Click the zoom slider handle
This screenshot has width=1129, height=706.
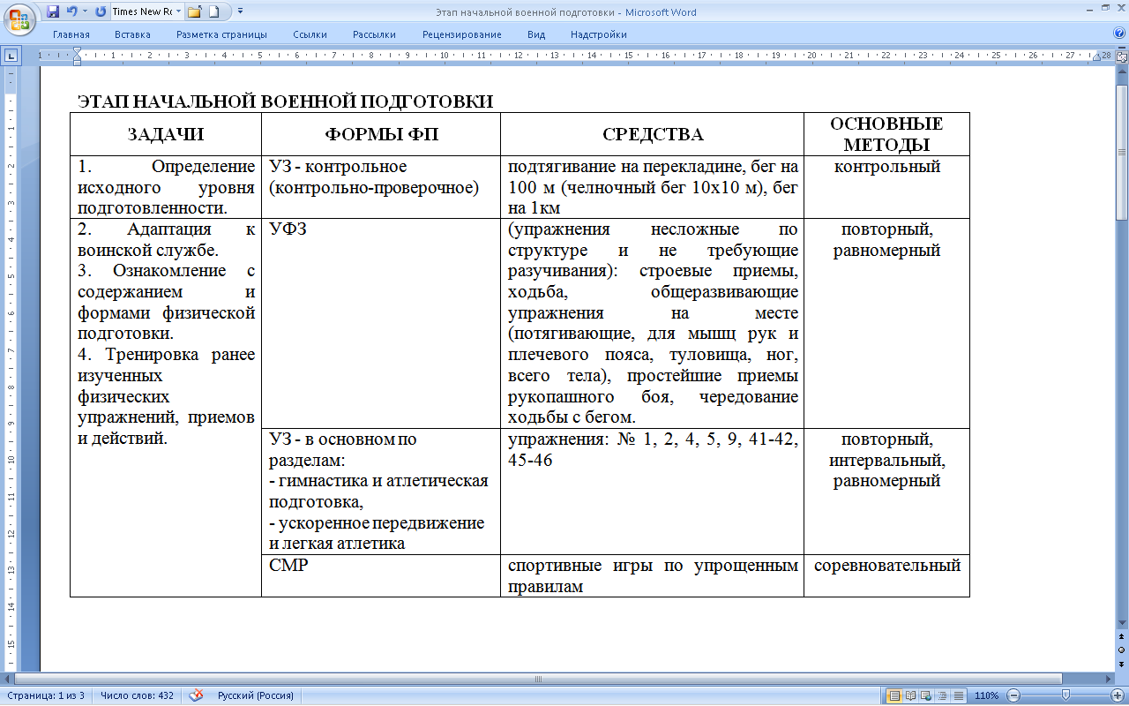pyautogui.click(x=1066, y=695)
